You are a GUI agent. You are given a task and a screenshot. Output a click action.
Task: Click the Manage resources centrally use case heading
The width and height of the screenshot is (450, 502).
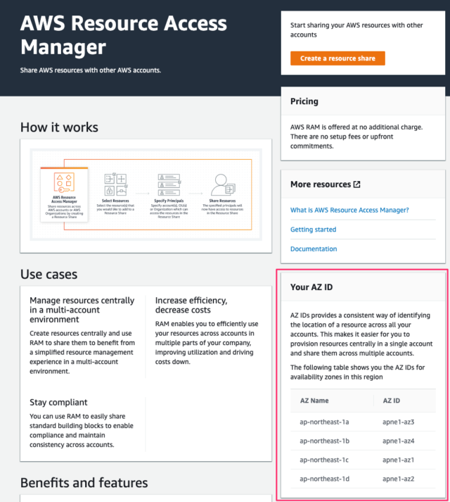82,310
